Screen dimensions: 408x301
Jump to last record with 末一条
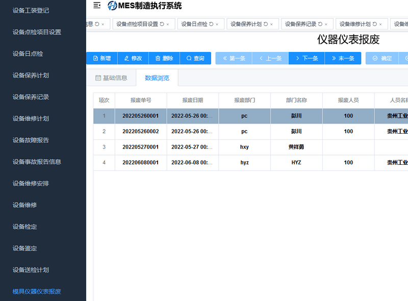coord(343,58)
